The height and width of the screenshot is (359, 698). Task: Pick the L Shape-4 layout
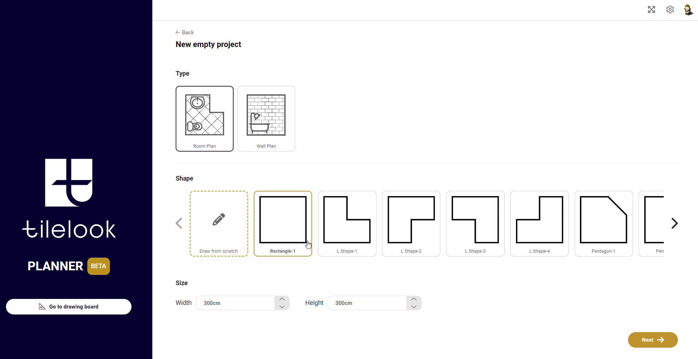point(539,223)
